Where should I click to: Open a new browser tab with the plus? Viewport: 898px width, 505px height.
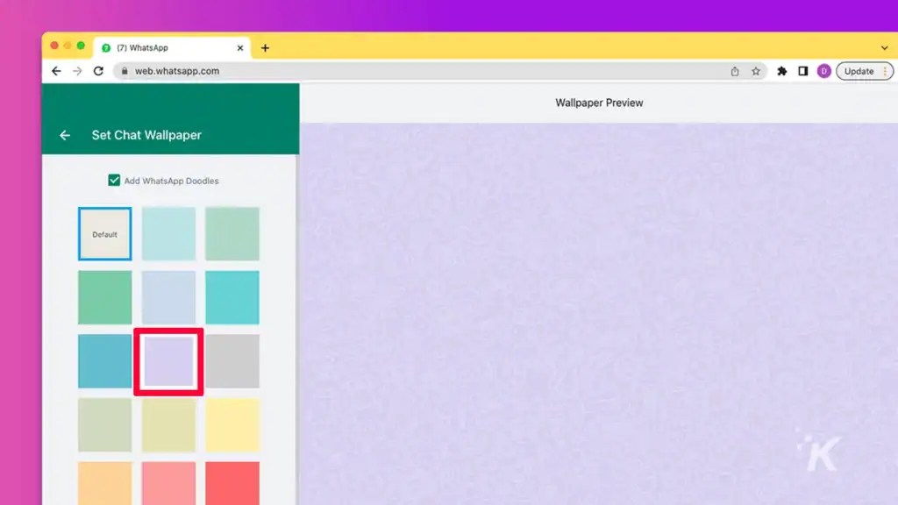pyautogui.click(x=265, y=48)
